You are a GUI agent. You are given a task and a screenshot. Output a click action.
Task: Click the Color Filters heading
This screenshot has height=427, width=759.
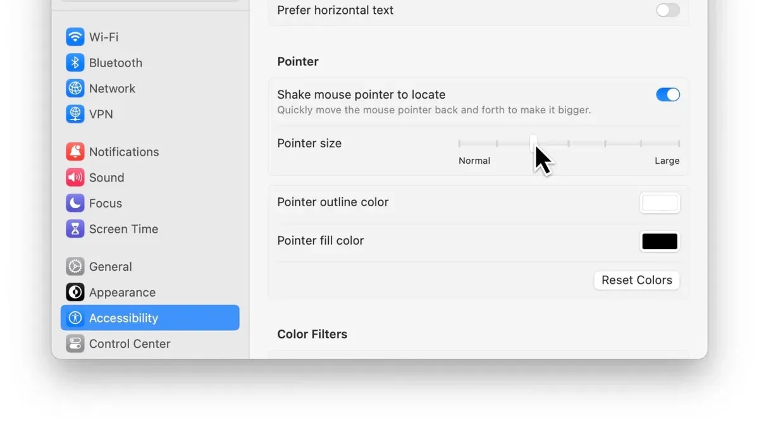tap(312, 334)
